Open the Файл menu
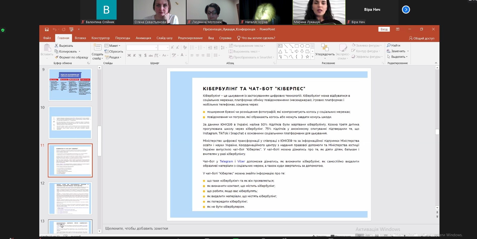 point(47,38)
